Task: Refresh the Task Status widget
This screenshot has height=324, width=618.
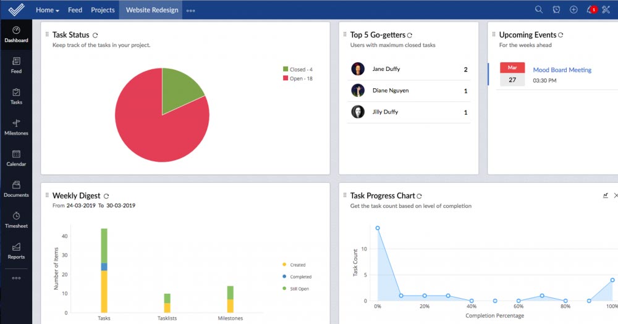Action: 95,35
